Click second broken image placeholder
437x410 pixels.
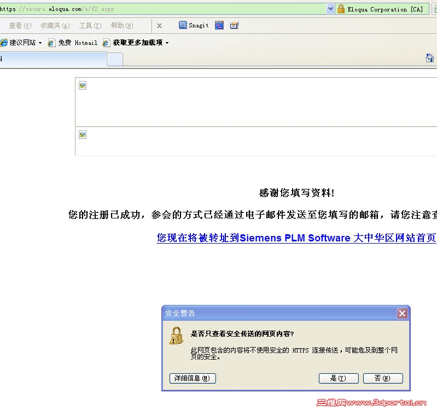point(83,135)
